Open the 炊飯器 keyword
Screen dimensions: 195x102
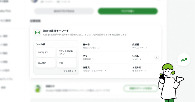(136, 44)
